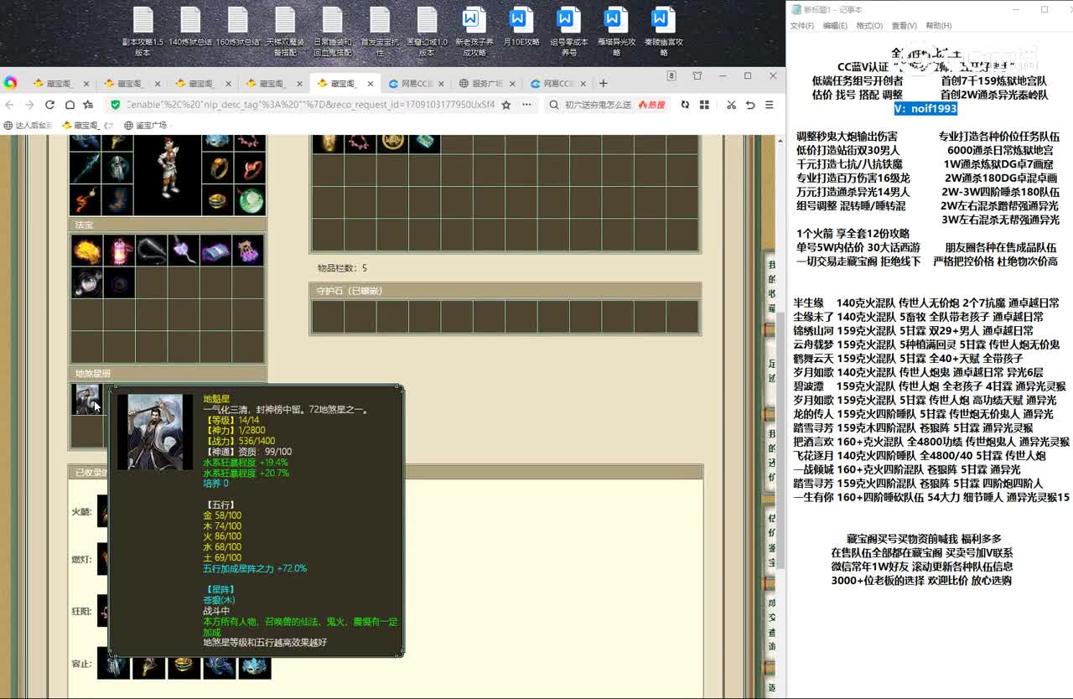Click the 守护石（已镶嵌）section header

505,291
